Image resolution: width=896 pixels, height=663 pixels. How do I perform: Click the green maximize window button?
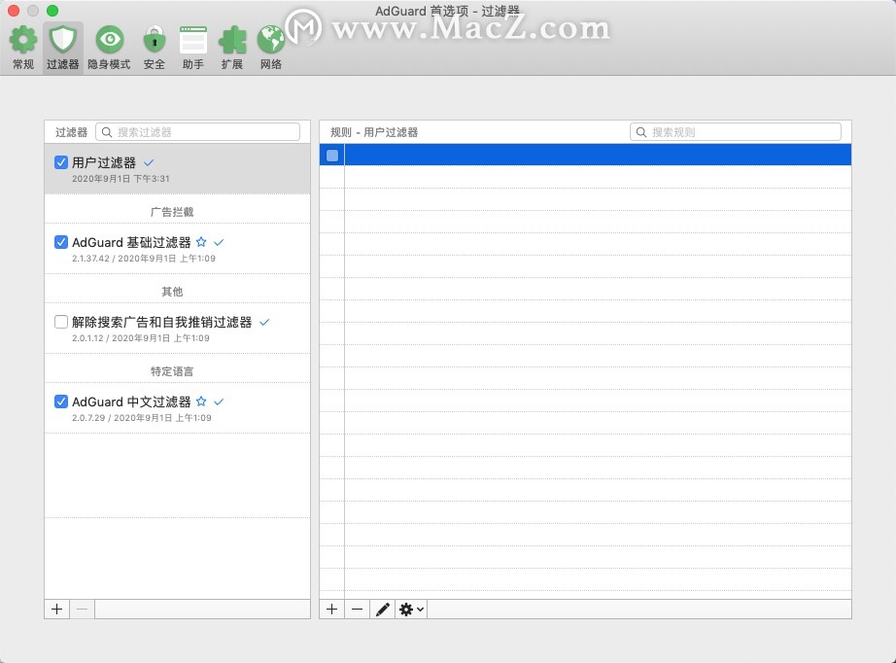[52, 11]
